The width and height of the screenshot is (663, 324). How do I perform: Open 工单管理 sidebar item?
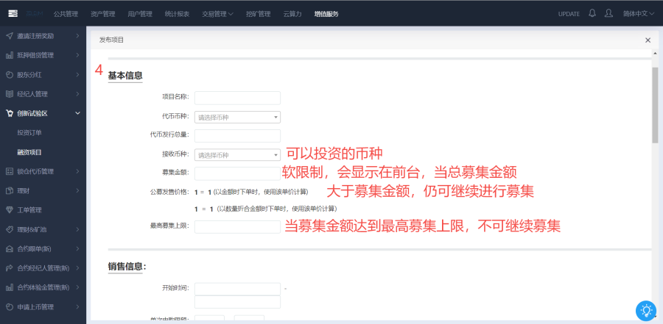pos(29,210)
